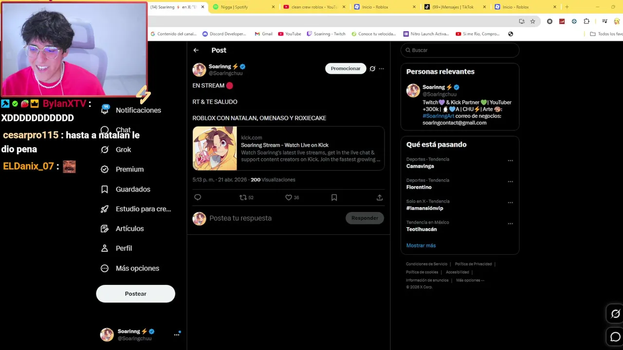Screen dimensions: 623x350
Task: Open YouTube bookmark
Action: tap(290, 34)
